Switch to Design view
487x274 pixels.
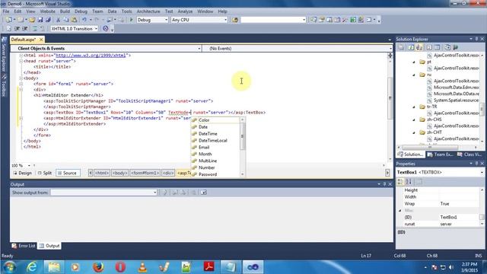coord(22,173)
